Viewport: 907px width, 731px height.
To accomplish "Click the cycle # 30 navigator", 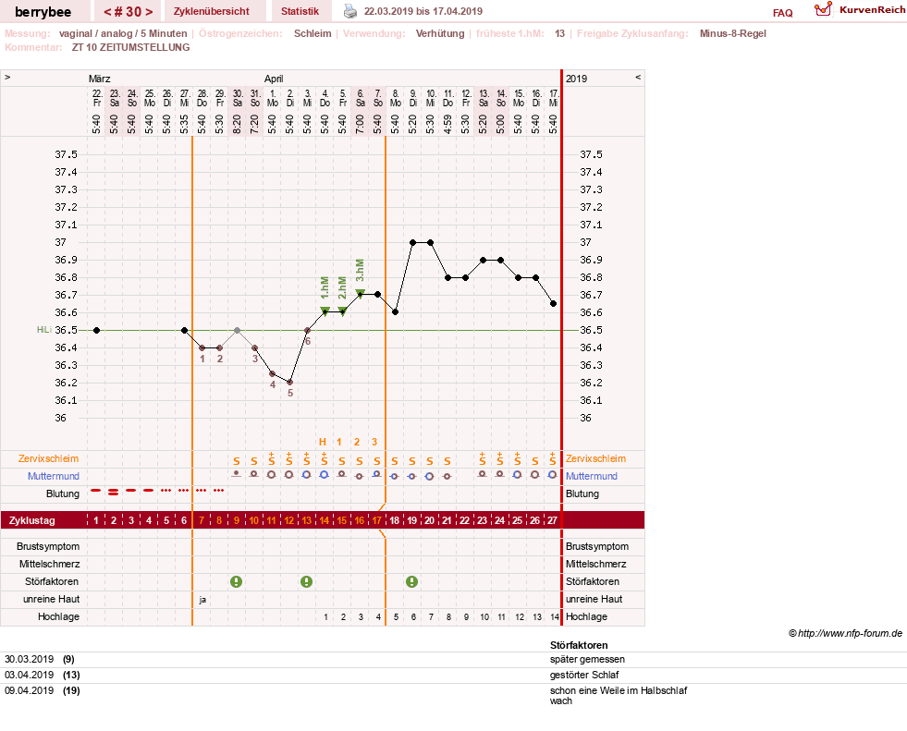I will tap(129, 12).
